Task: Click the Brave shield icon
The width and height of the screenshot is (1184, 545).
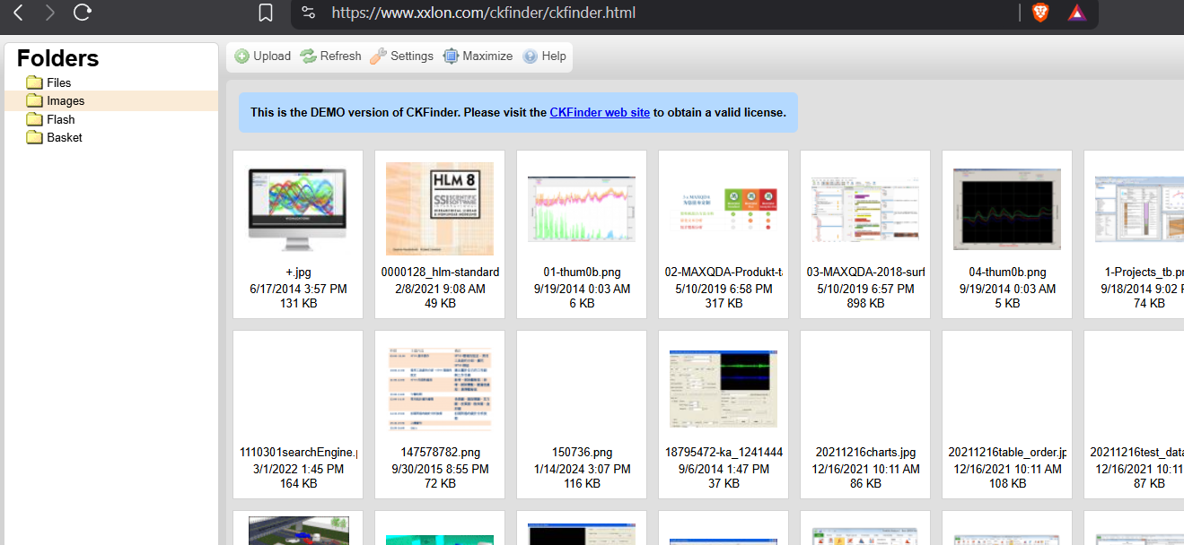Action: (x=1040, y=13)
